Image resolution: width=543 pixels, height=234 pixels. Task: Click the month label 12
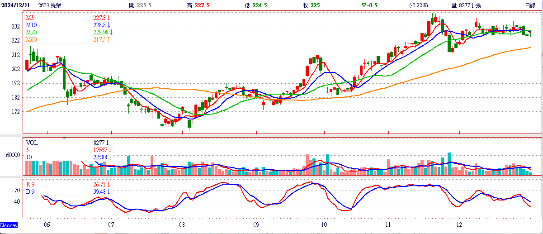[459, 224]
